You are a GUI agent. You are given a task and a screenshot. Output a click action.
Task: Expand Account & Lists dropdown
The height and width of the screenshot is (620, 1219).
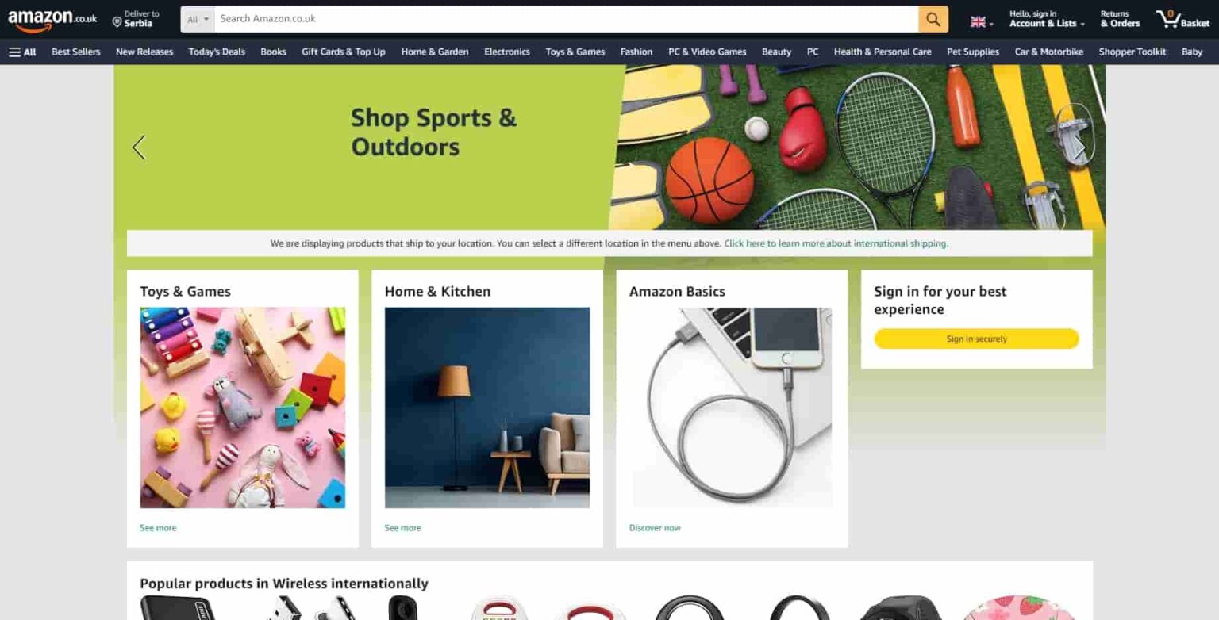tap(1047, 19)
